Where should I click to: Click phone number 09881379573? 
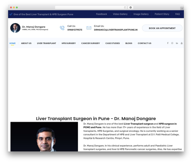75,30
